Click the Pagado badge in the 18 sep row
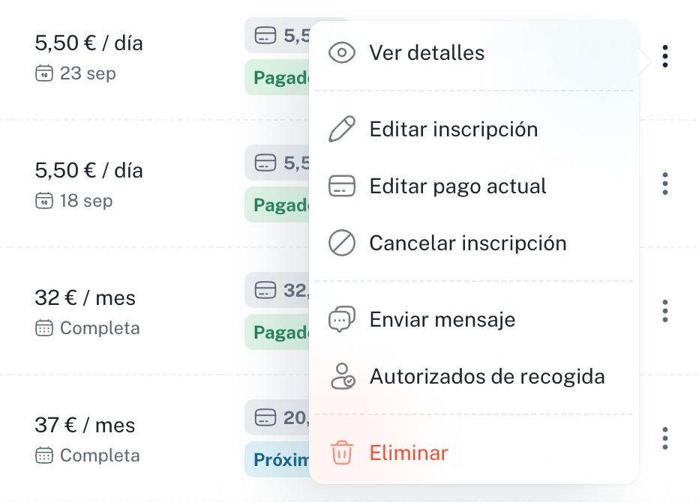Viewport: 699px width, 502px height. tap(277, 205)
